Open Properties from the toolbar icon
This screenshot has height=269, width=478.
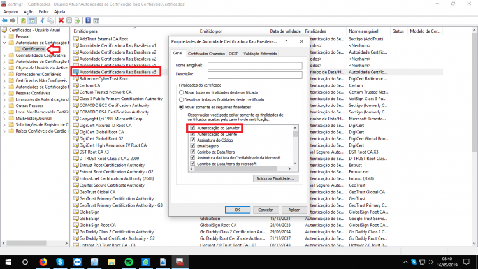69,20
